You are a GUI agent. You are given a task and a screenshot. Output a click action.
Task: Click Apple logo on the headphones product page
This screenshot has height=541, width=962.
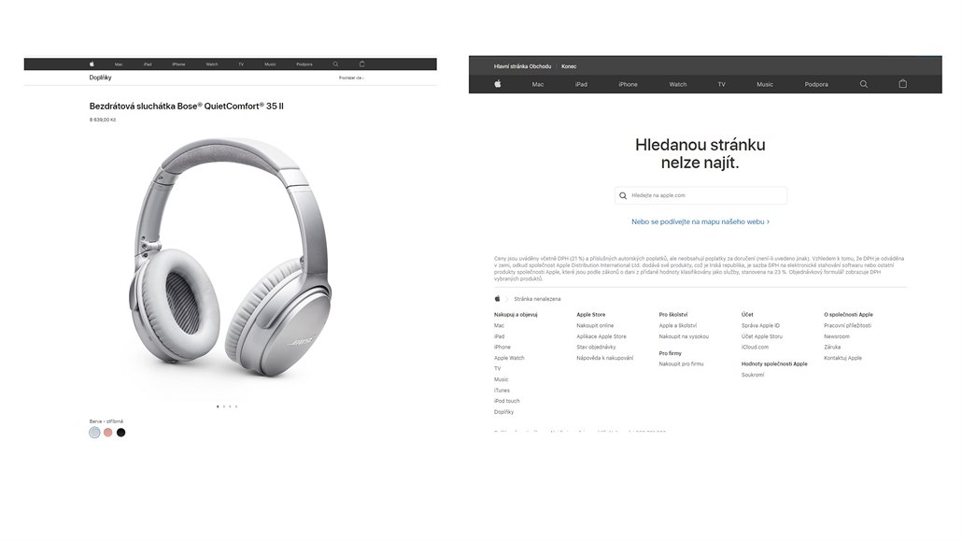(x=92, y=64)
